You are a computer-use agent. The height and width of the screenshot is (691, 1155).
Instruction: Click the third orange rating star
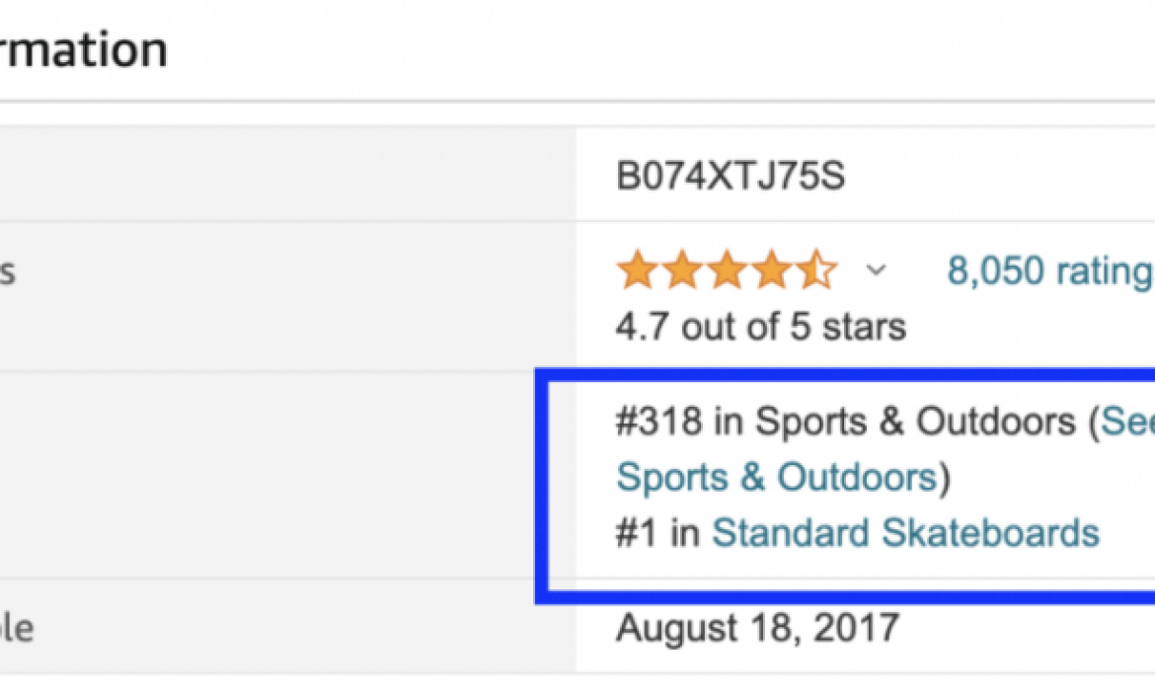click(x=727, y=269)
